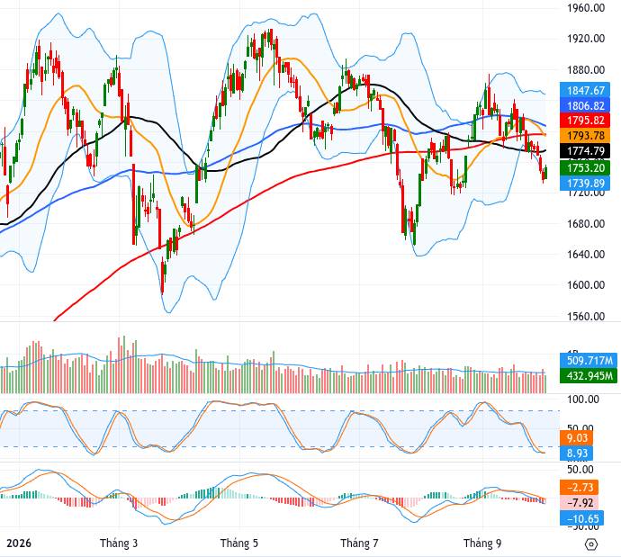The width and height of the screenshot is (621, 557).
Task: Select the 509.717M volume average label
Action: tap(589, 360)
